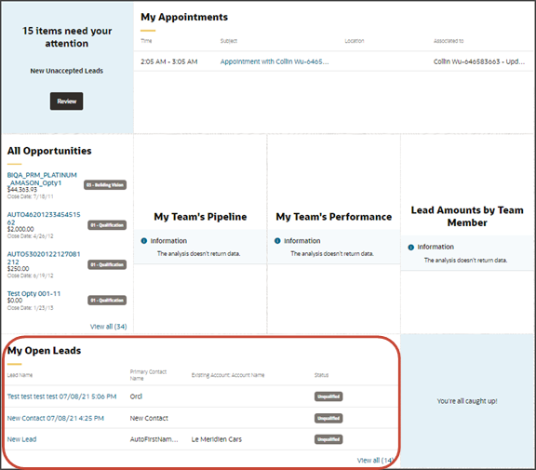Click Existing Account: Account Name header
Viewport: 536px width, 470px height.
[x=228, y=375]
